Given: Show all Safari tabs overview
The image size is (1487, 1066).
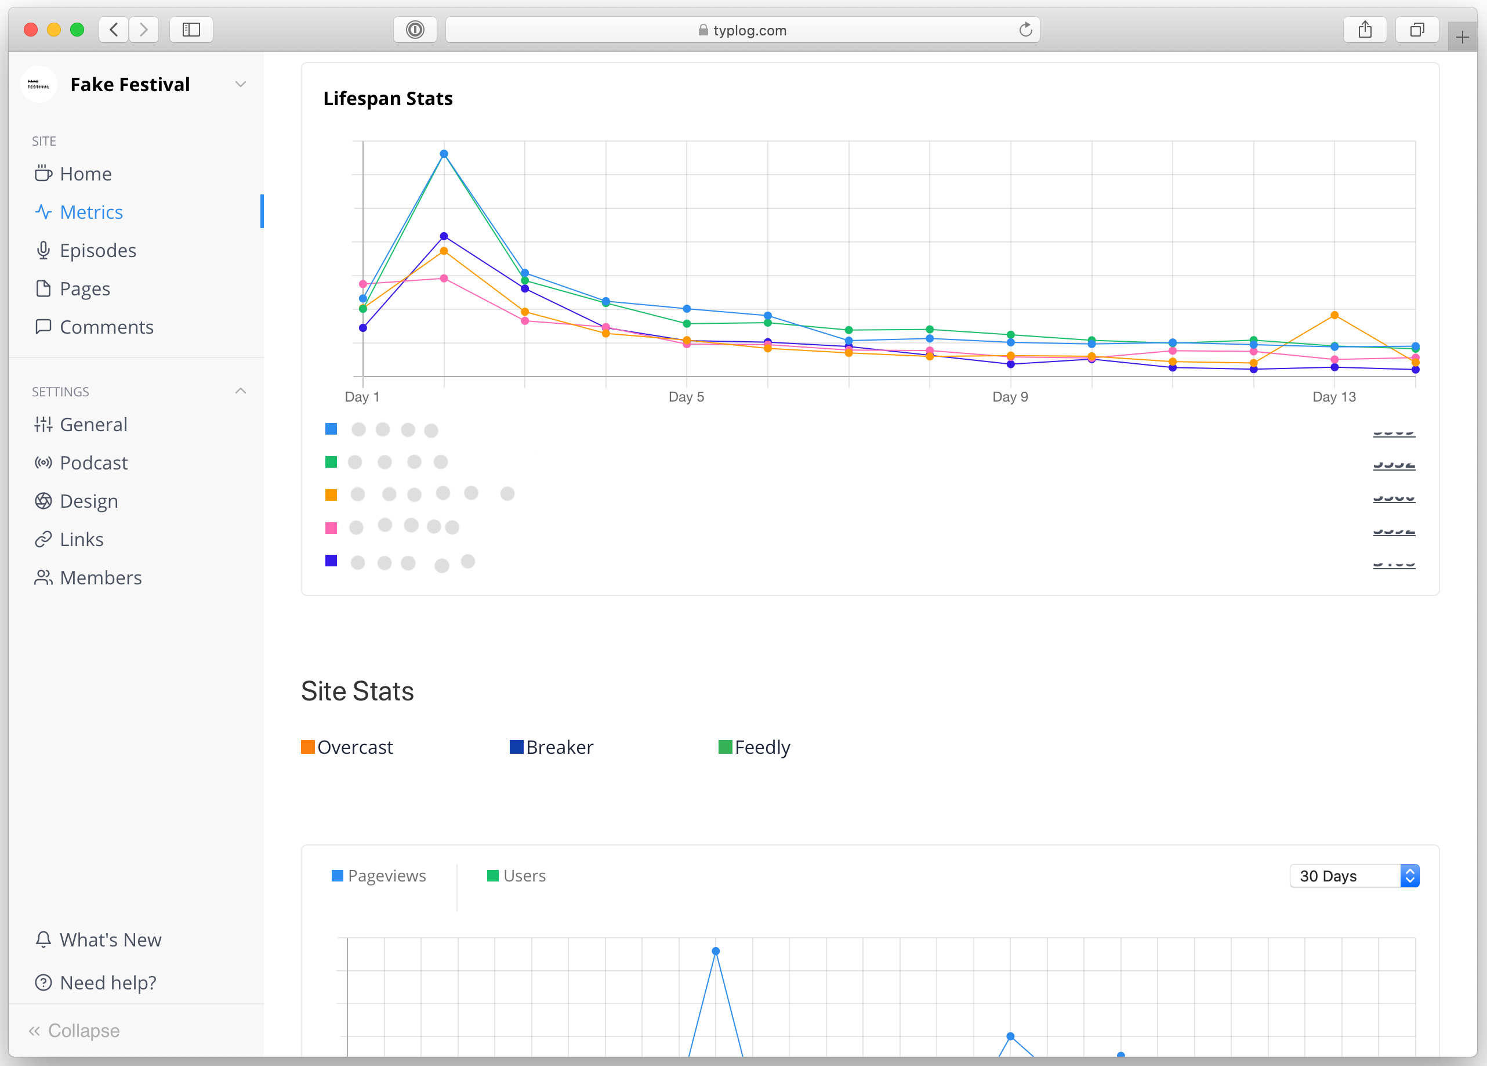Looking at the screenshot, I should (1417, 30).
